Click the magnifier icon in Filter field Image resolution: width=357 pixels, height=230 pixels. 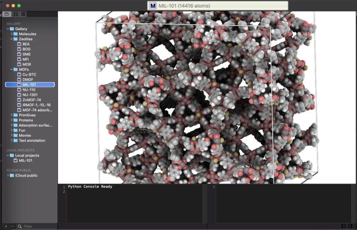click(20, 226)
